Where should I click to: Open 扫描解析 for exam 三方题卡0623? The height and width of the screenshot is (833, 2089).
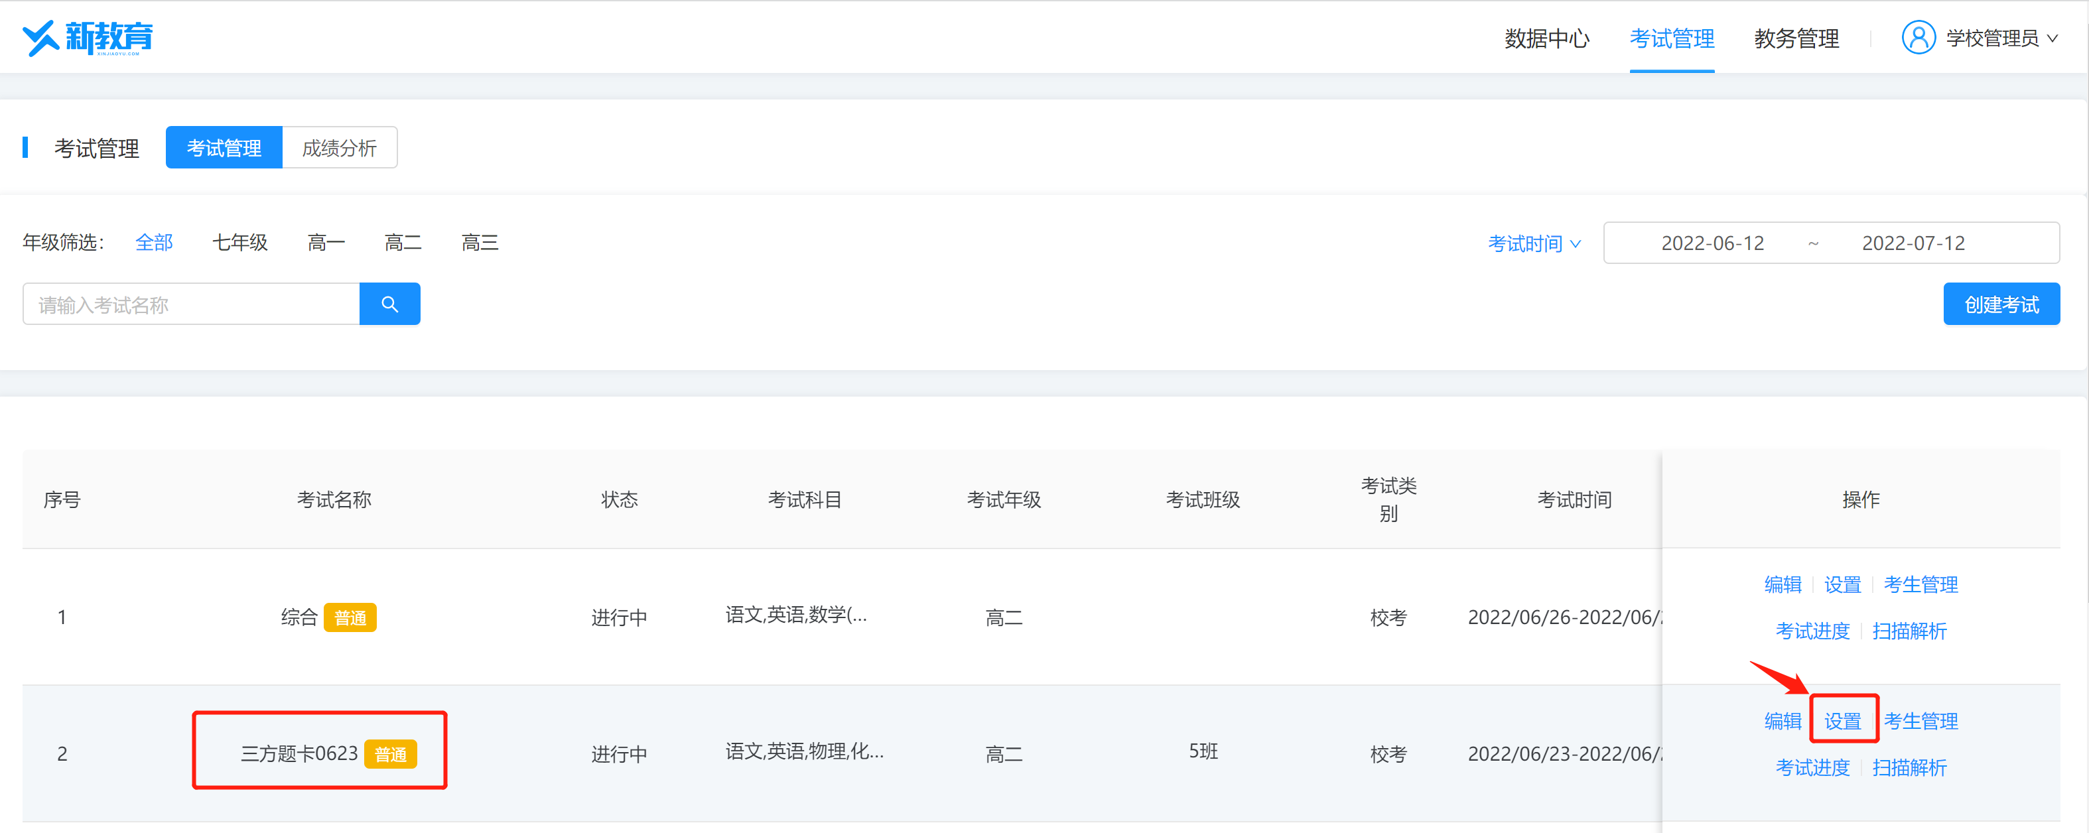(1909, 767)
